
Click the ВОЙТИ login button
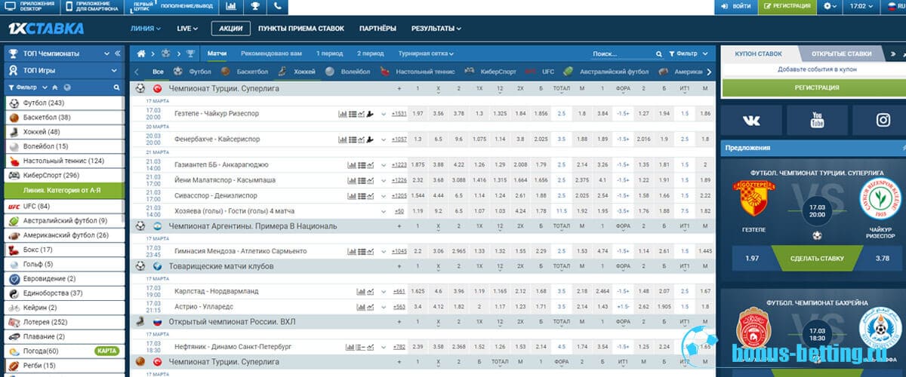click(x=735, y=6)
